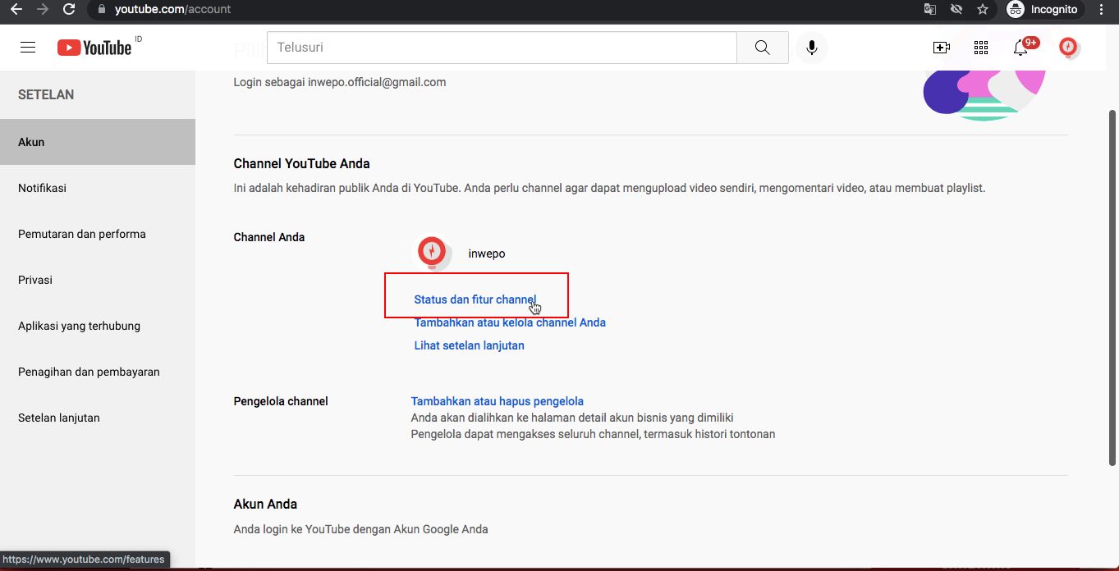Viewport: 1119px width, 571px height.
Task: Open the Chrome three-dot menu
Action: pyautogui.click(x=1103, y=9)
